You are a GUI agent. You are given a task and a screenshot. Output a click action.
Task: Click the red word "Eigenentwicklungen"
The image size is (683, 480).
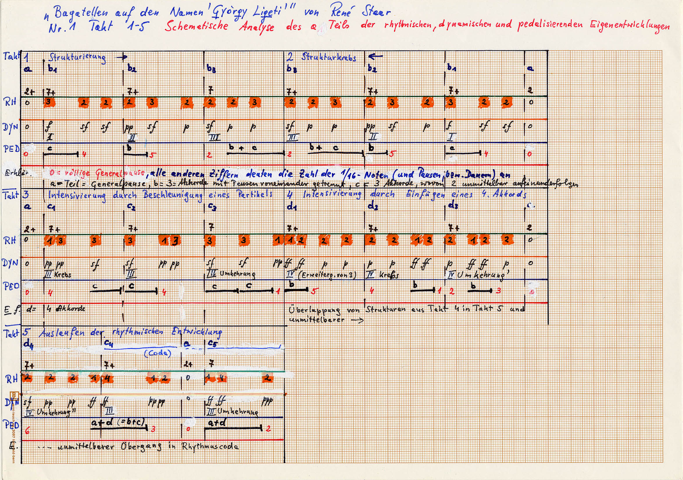(630, 26)
